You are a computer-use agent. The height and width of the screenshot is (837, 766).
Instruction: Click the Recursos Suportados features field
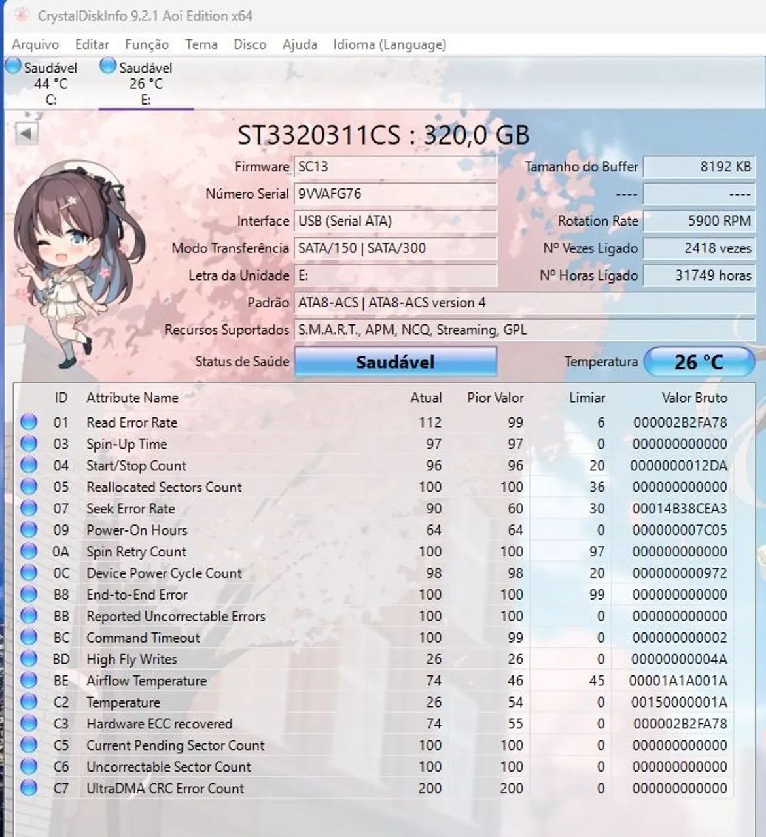525,330
